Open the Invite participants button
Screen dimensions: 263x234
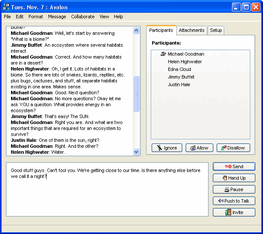234,212
